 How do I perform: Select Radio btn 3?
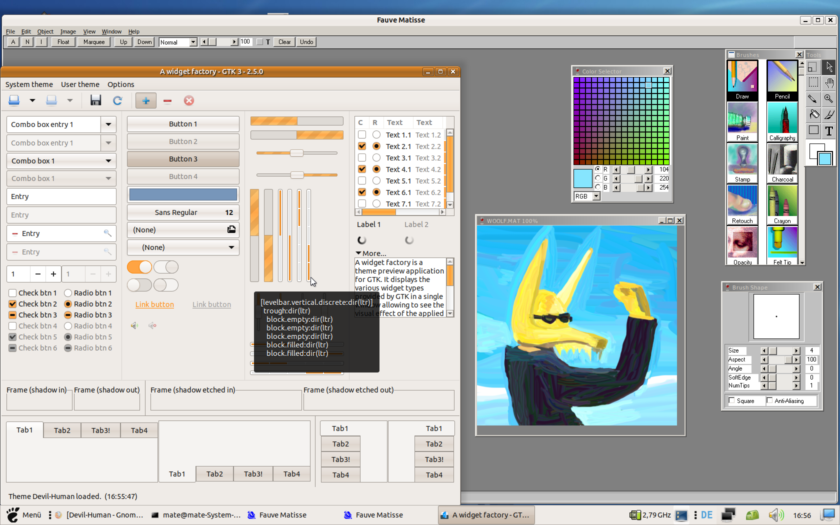[68, 315]
